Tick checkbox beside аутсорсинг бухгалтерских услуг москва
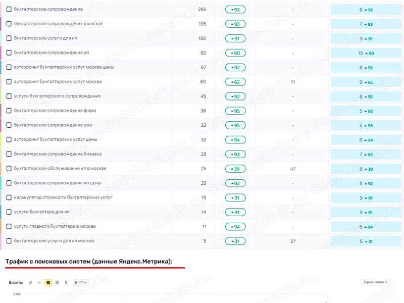 pos(9,82)
